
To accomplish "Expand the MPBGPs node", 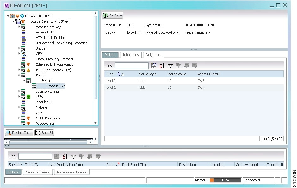I will [19, 107].
